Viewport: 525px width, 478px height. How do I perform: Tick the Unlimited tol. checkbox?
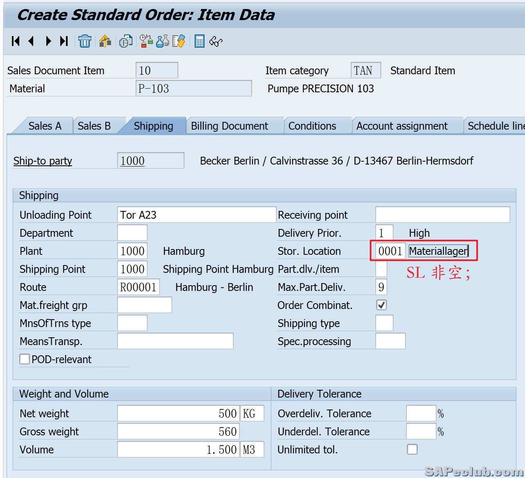[x=412, y=449]
